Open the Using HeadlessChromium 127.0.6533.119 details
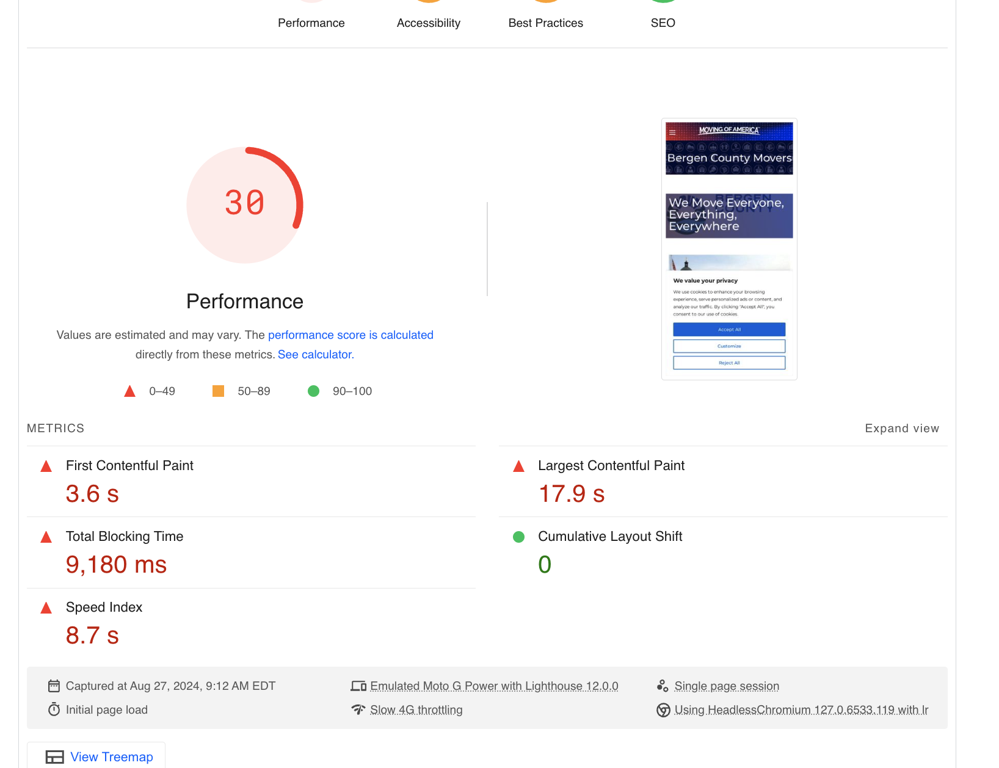Viewport: 999px width, 768px height. 801,709
